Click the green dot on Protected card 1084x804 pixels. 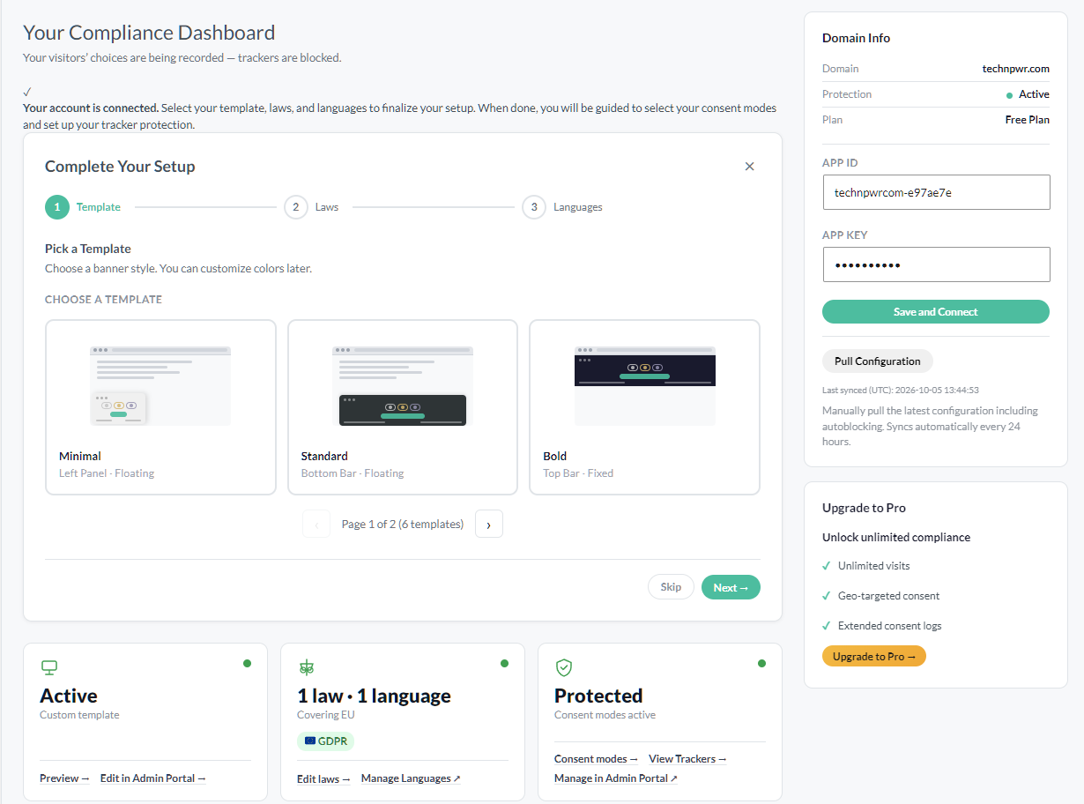click(x=761, y=663)
